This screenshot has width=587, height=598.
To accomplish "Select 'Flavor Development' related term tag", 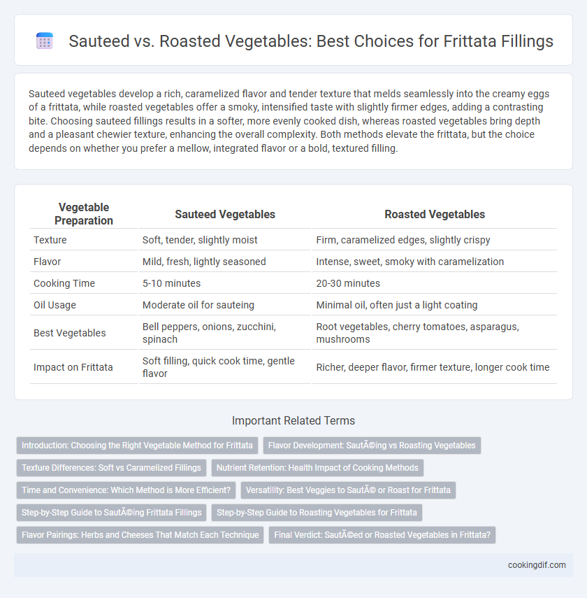I will tap(372, 446).
